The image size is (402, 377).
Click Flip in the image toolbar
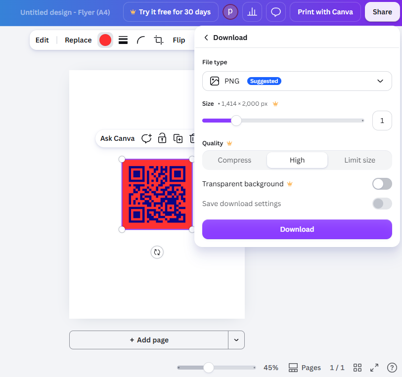179,40
